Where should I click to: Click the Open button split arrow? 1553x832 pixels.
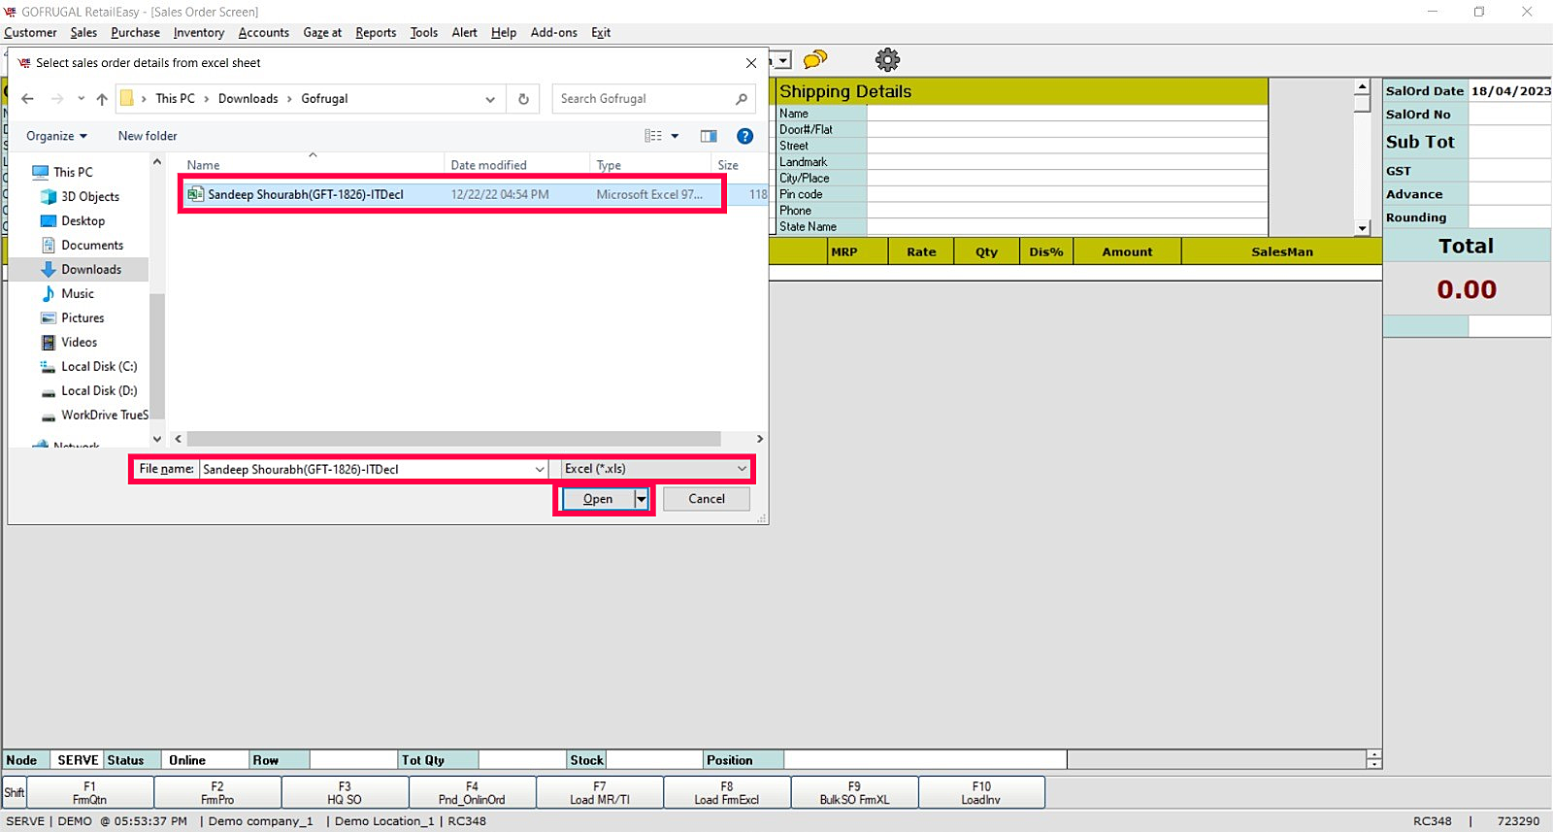pyautogui.click(x=641, y=499)
